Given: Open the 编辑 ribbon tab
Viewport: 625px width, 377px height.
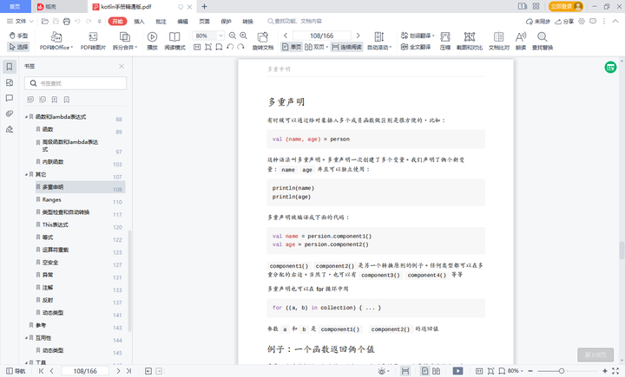Looking at the screenshot, I should (182, 22).
